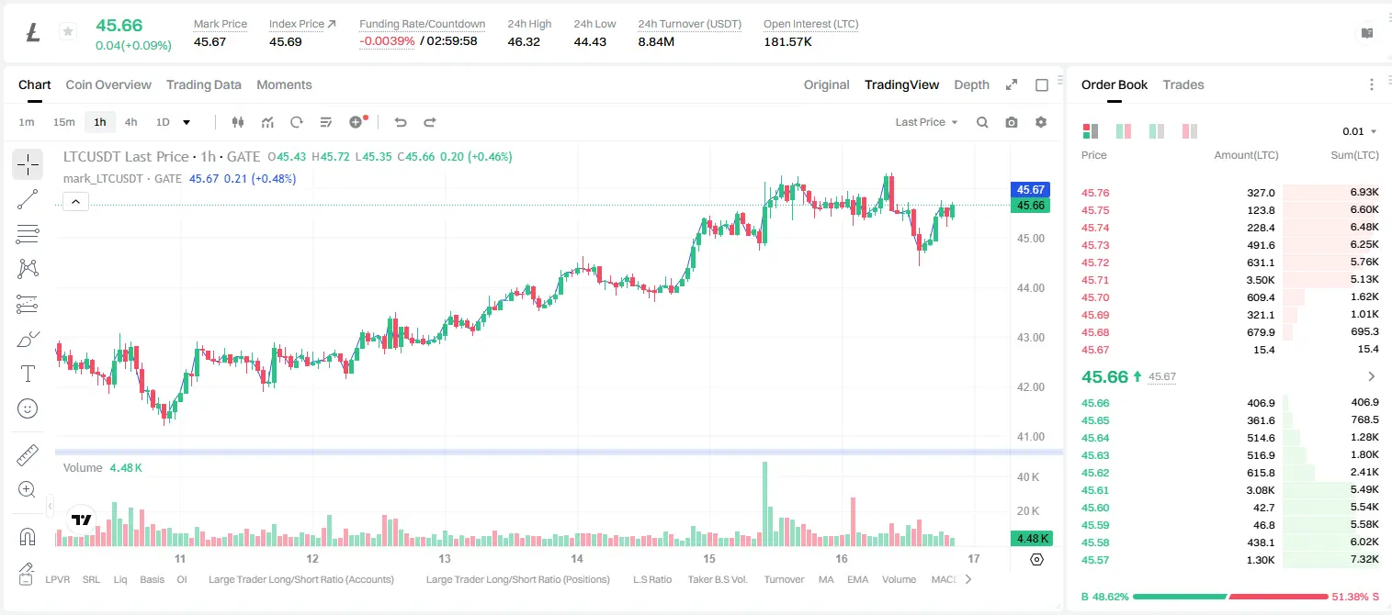The image size is (1392, 615).
Task: Activate the ruler measure tool
Action: 28,455
